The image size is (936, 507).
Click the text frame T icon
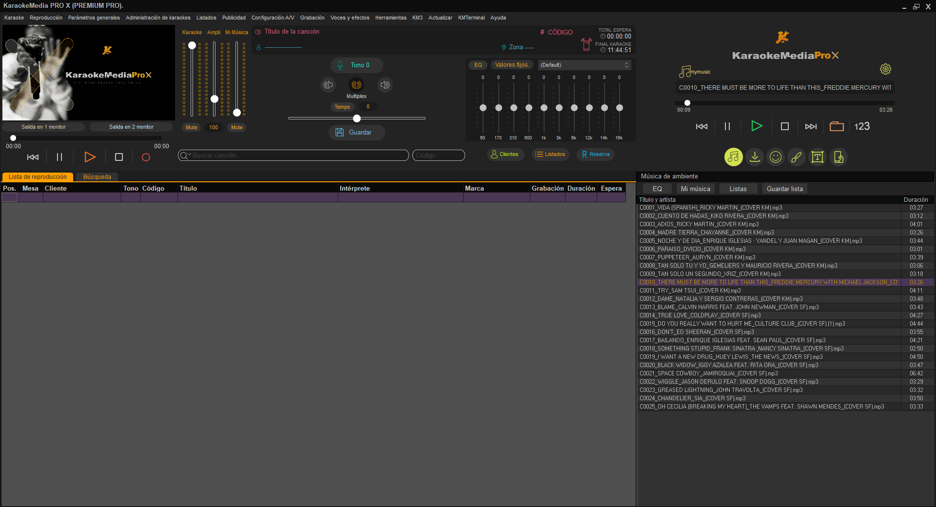(817, 157)
